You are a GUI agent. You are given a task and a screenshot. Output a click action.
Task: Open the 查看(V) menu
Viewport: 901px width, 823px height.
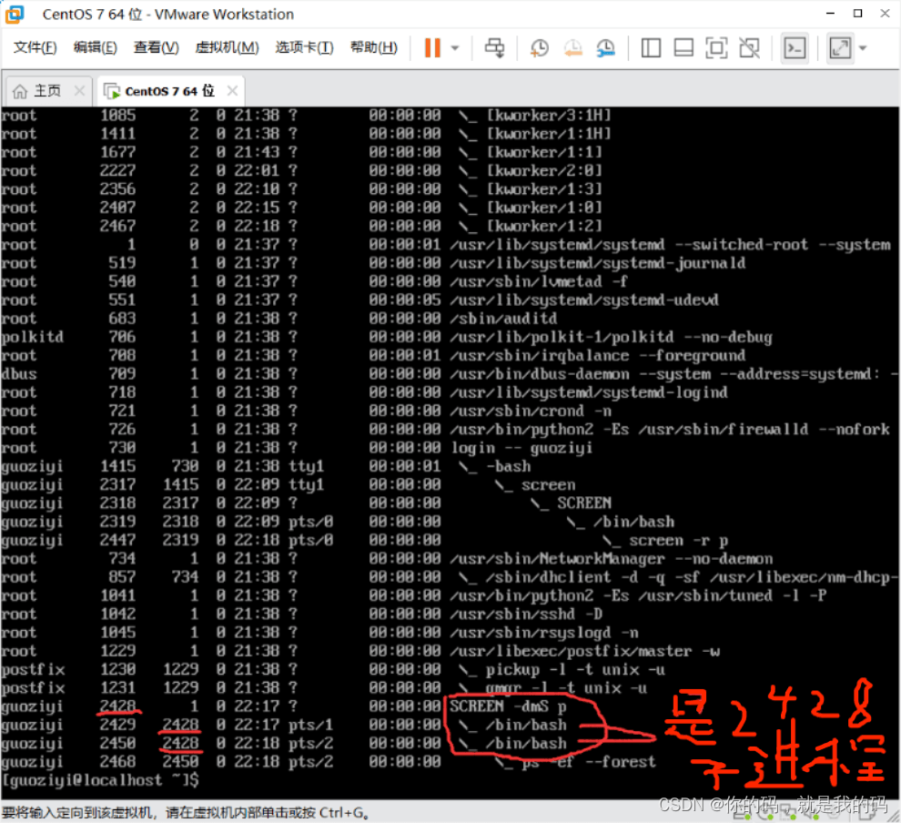click(x=155, y=47)
